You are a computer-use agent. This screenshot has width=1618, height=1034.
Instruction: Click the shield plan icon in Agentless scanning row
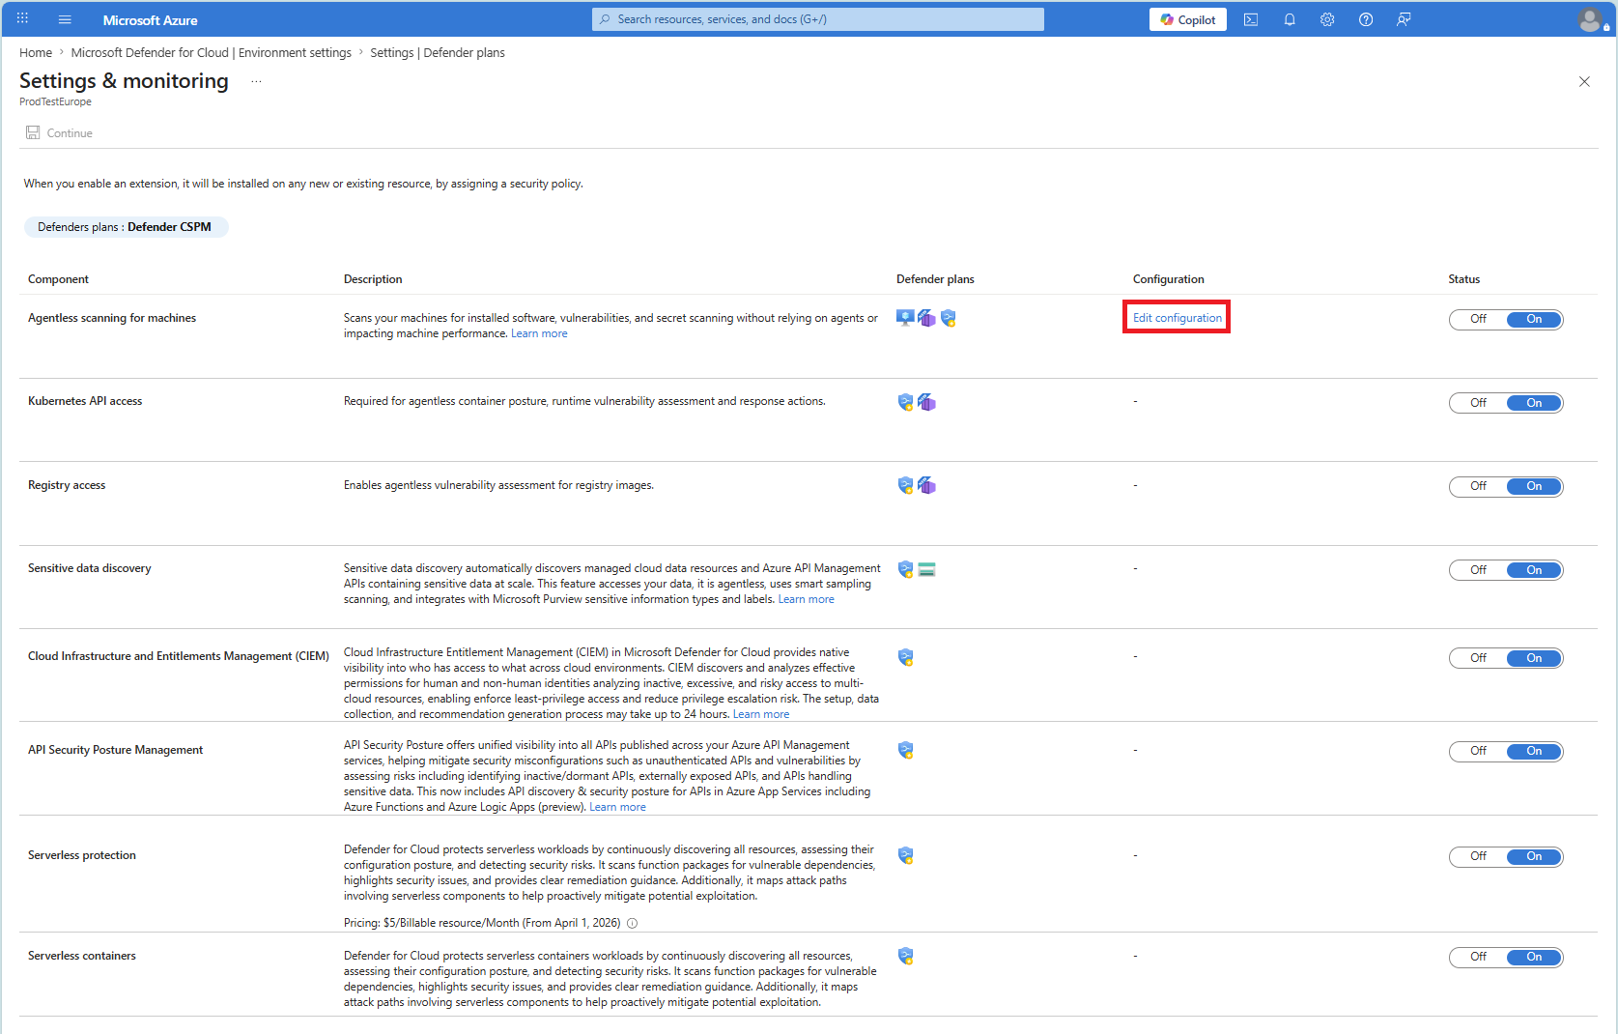(x=949, y=318)
